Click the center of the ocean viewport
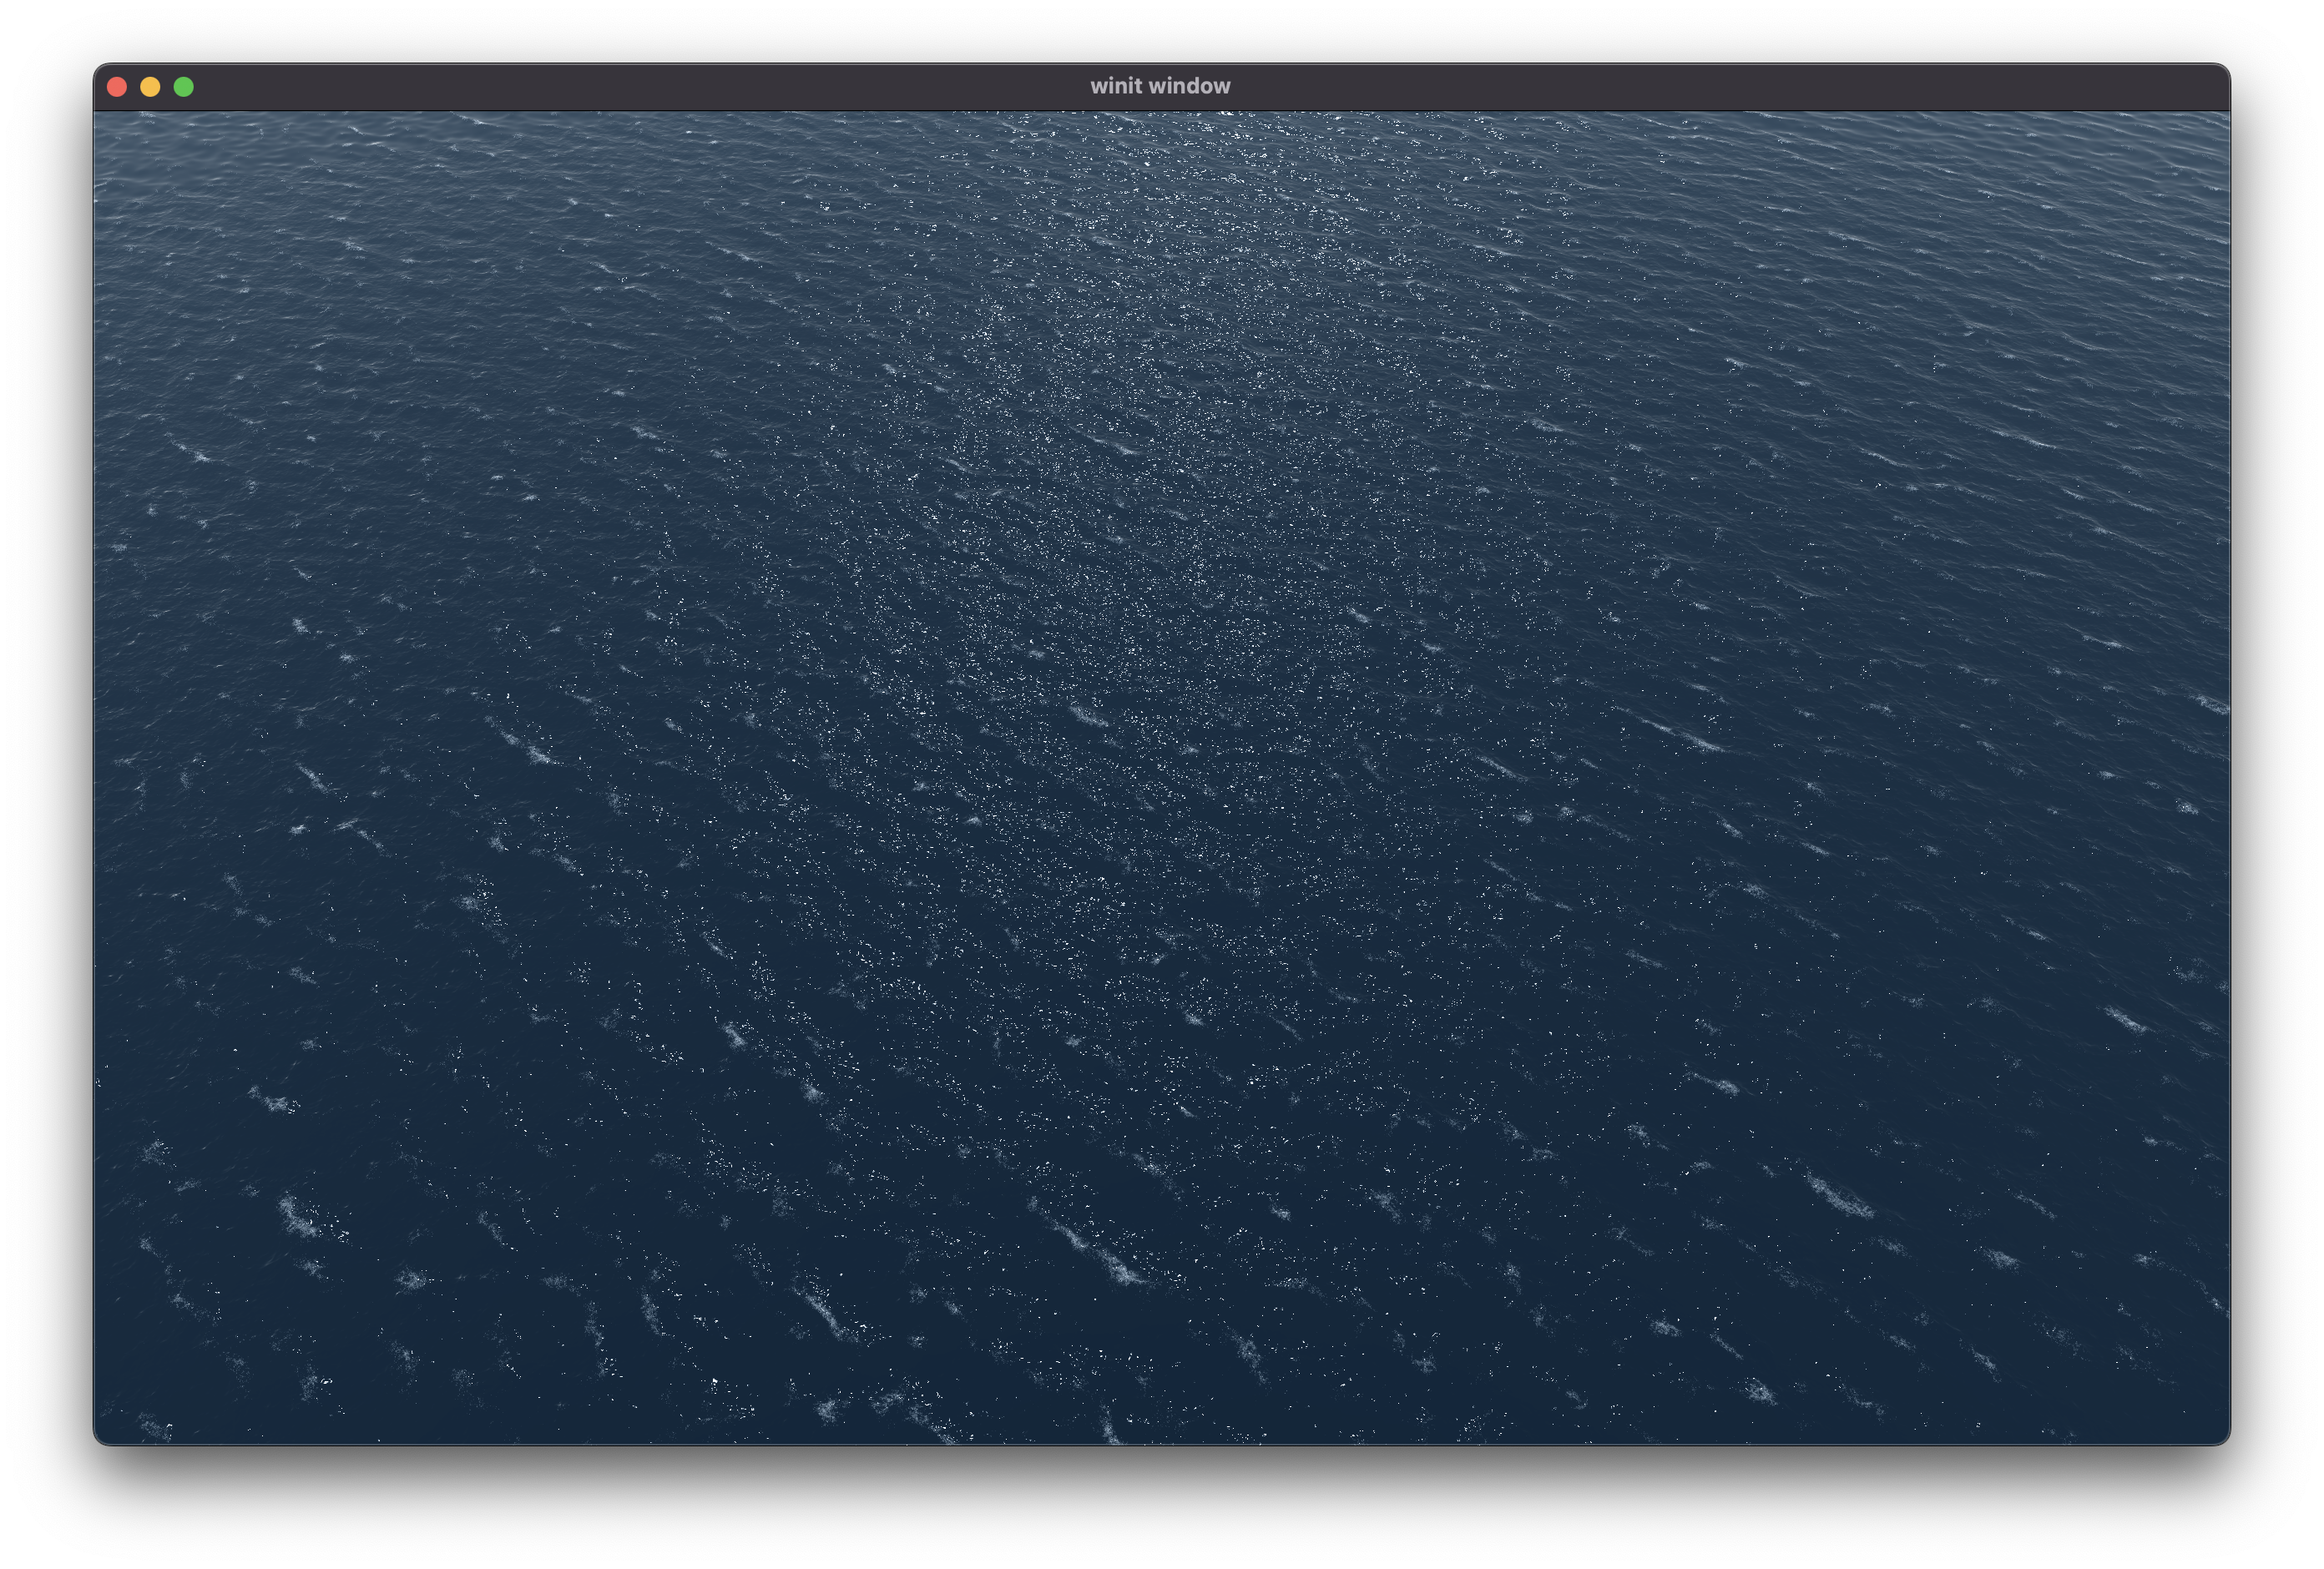The image size is (2324, 1569). [1161, 777]
